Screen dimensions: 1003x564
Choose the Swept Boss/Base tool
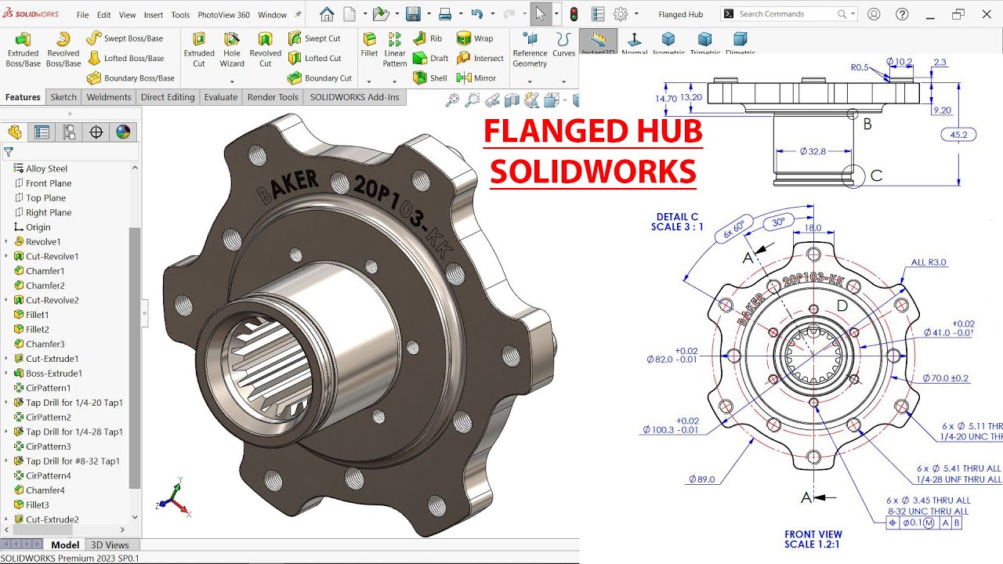click(125, 38)
